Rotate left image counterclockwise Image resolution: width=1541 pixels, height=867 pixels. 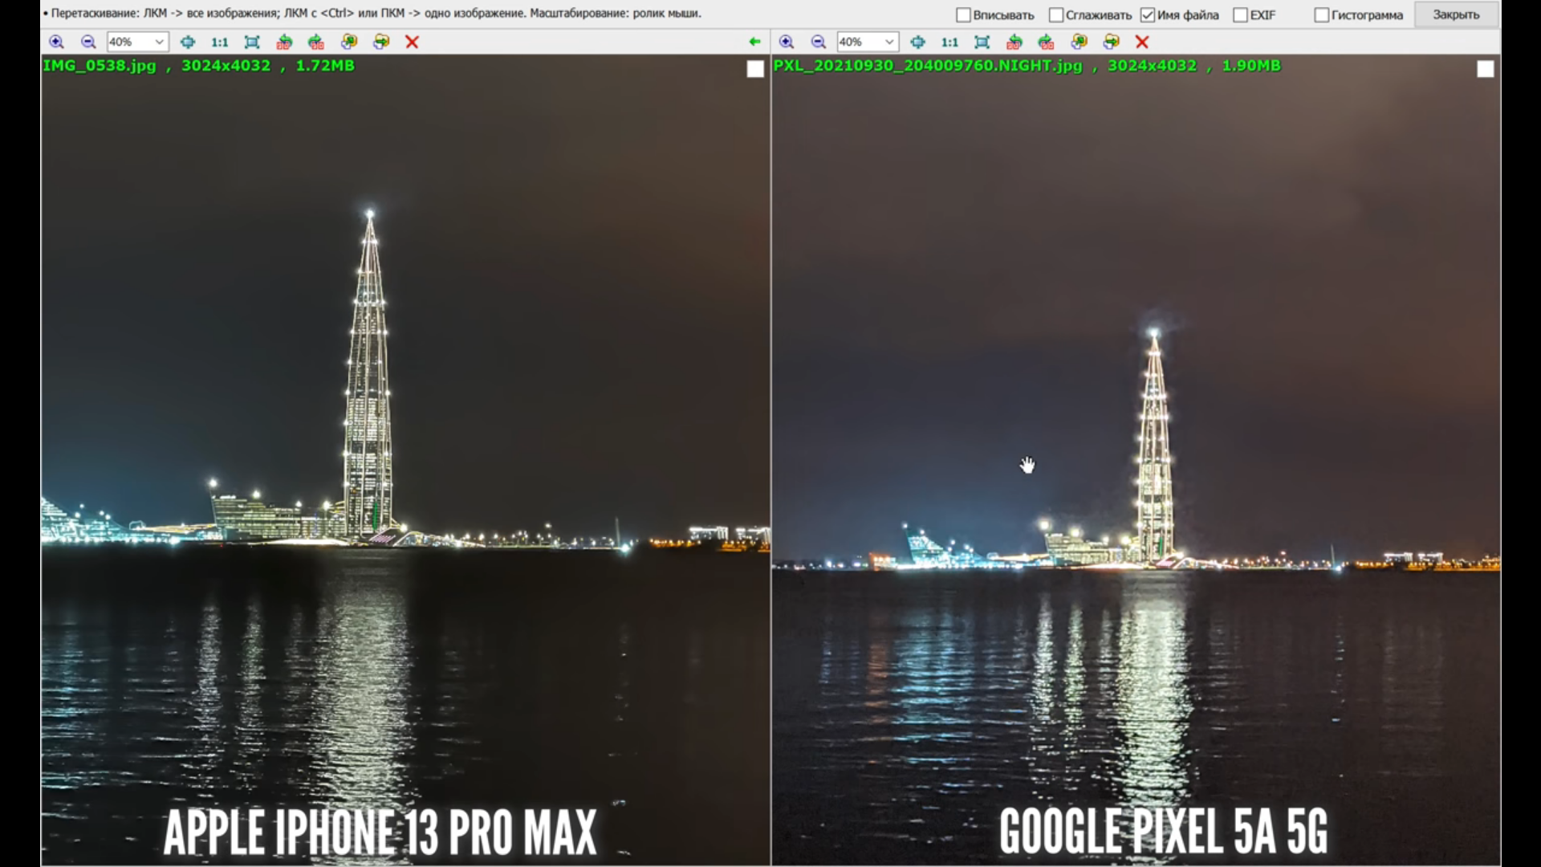click(284, 42)
